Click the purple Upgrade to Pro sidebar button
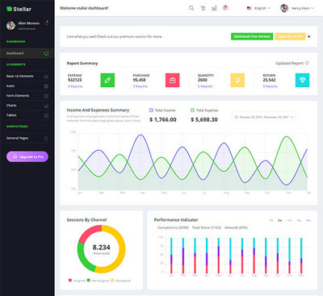The height and width of the screenshot is (296, 323). click(x=27, y=156)
